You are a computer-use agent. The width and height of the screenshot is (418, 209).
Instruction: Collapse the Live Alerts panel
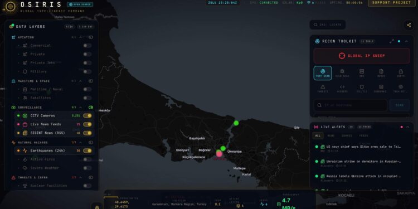click(x=407, y=127)
